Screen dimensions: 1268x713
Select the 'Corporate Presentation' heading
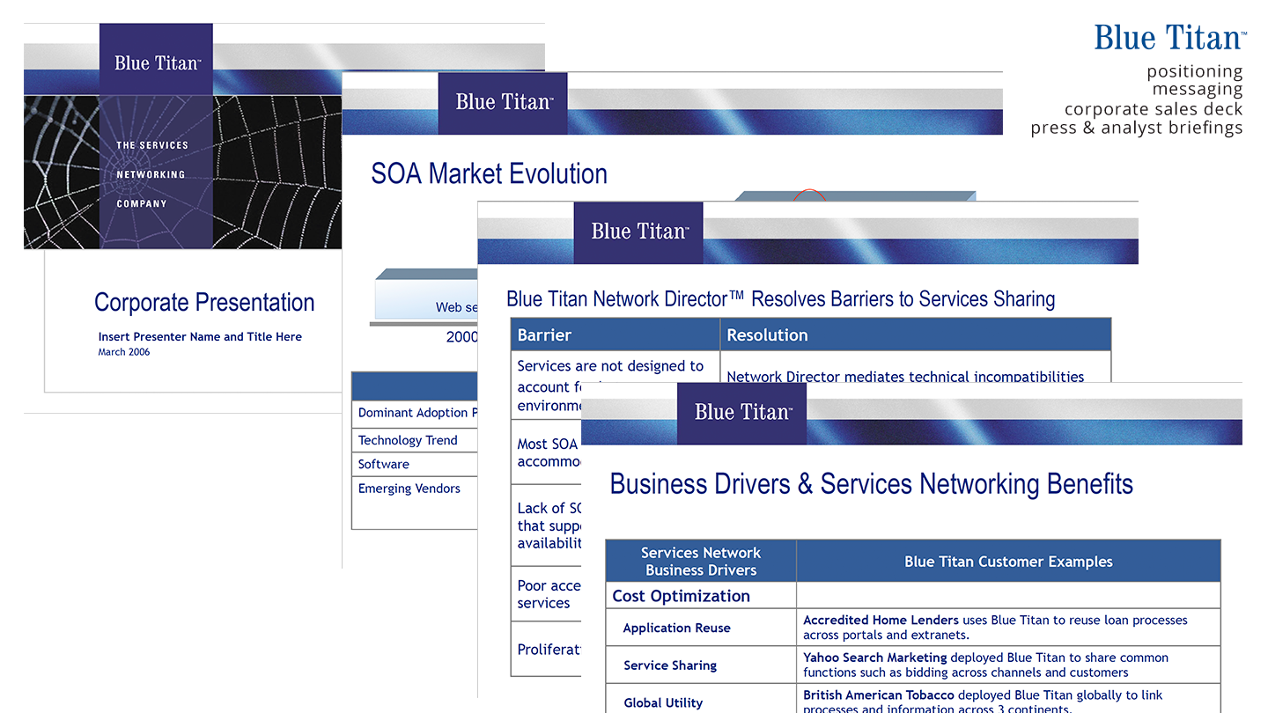pyautogui.click(x=204, y=302)
